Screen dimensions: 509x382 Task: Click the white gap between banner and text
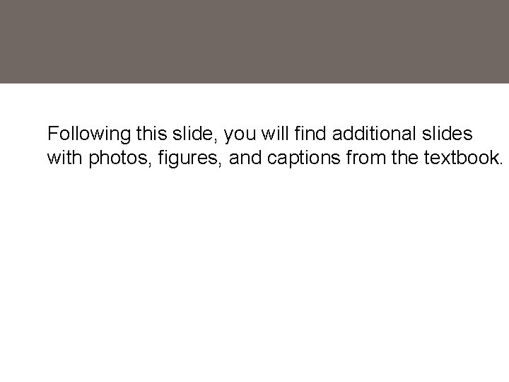(255, 103)
